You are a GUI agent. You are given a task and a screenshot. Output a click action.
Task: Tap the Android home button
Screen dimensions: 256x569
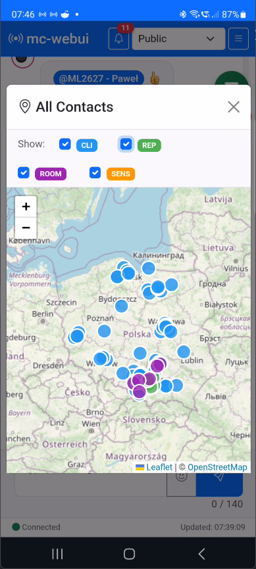[x=129, y=554]
